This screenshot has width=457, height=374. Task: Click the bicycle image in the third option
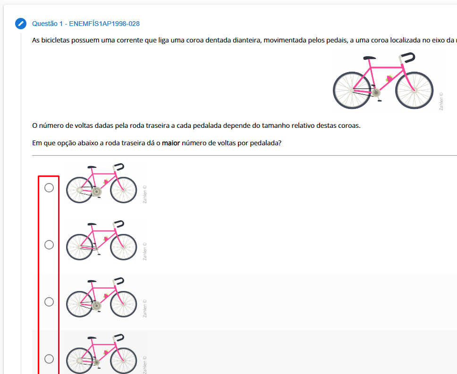[102, 298]
